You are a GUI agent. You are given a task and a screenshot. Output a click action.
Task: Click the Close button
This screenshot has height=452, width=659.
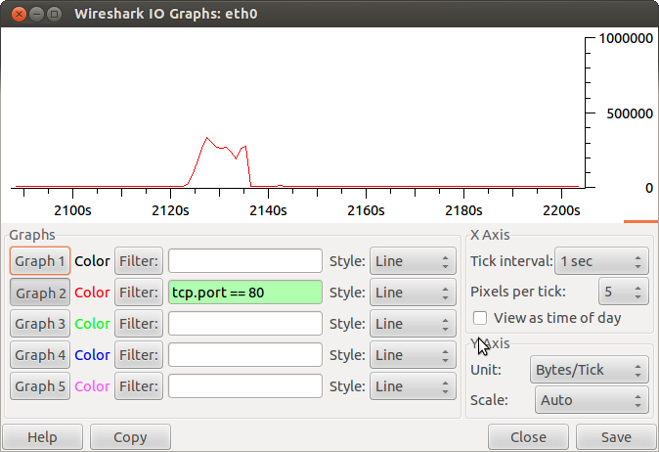[x=528, y=437]
